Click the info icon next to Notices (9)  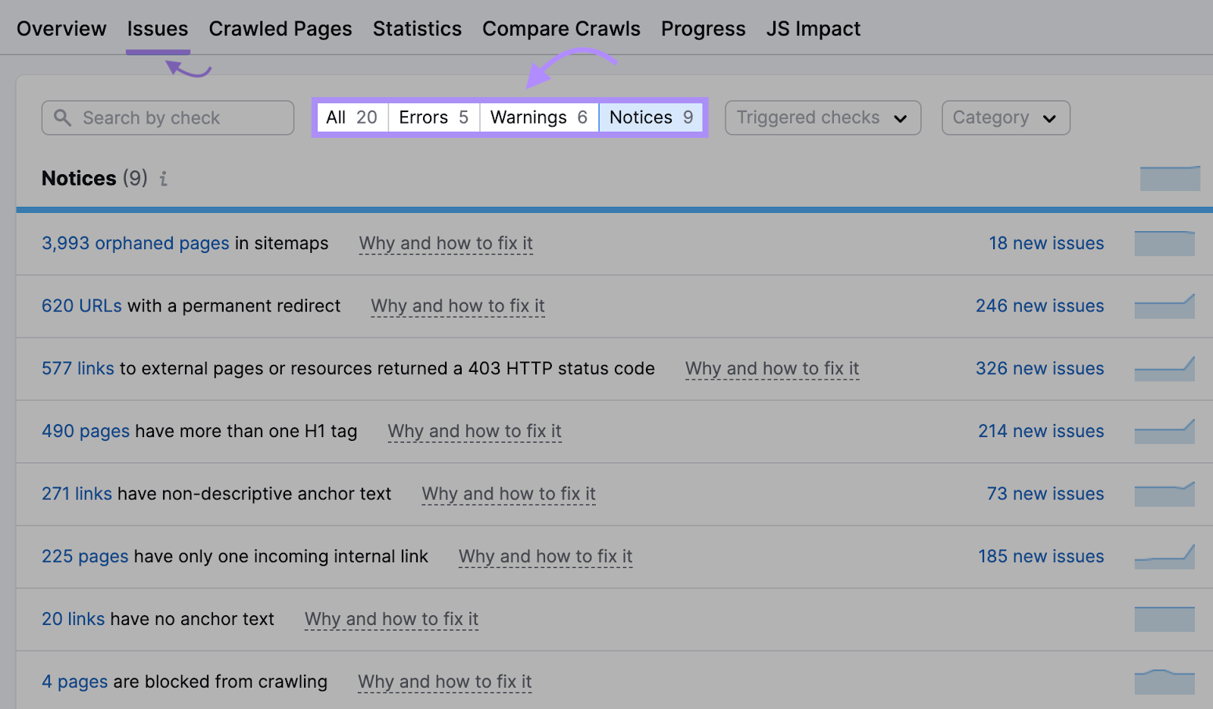pyautogui.click(x=163, y=180)
